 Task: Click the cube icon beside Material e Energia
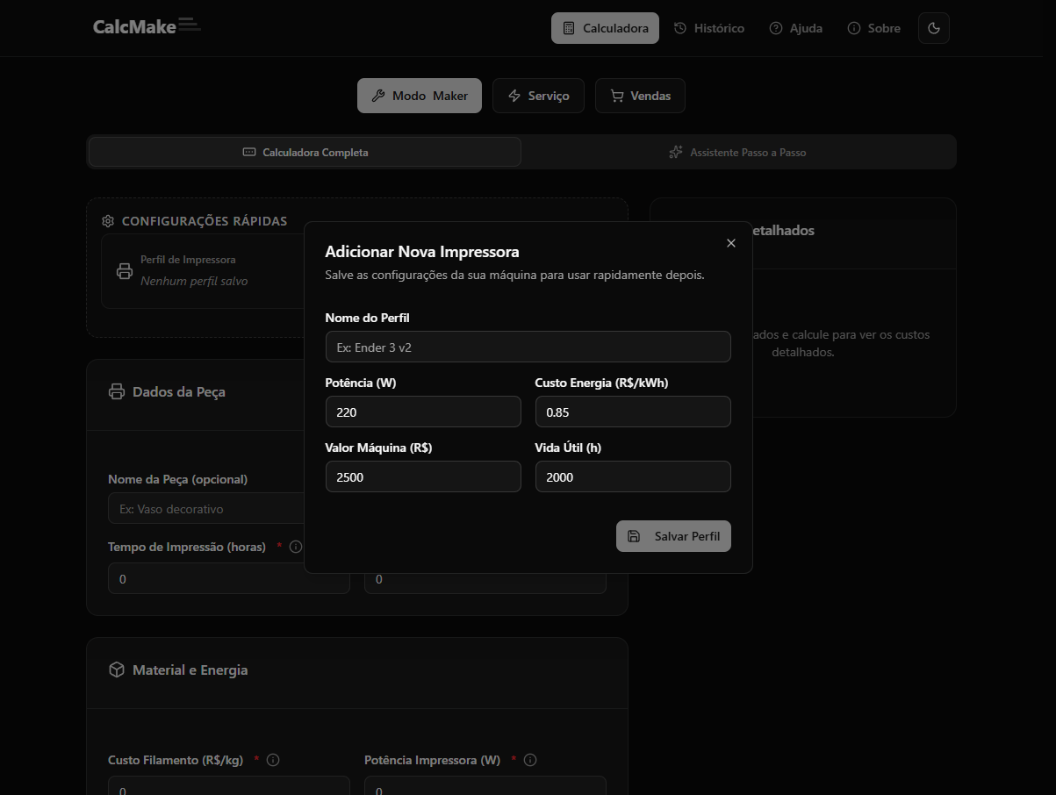coord(116,670)
